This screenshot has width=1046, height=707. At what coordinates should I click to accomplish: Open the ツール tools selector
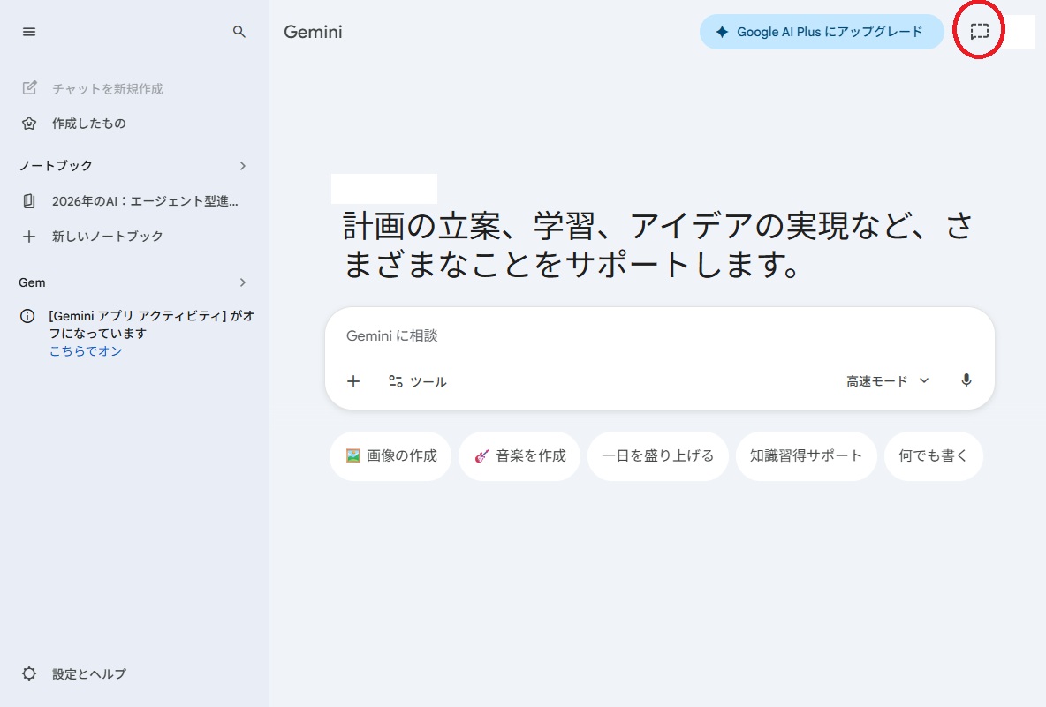tap(418, 381)
